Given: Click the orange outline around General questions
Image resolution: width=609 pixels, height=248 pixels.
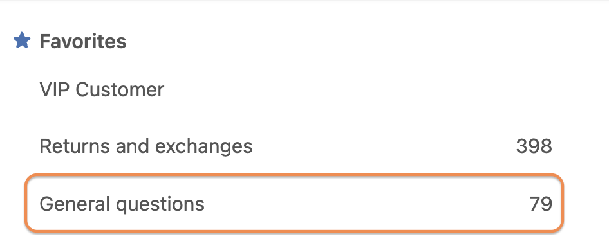Looking at the screenshot, I should tap(294, 175).
